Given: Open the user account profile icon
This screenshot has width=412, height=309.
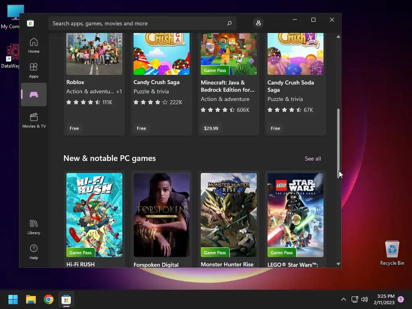Looking at the screenshot, I should tap(258, 23).
